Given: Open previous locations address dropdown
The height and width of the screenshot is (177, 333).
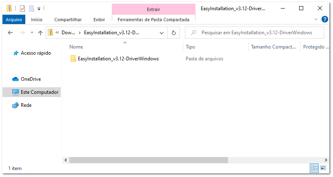Looking at the screenshot, I should point(162,33).
